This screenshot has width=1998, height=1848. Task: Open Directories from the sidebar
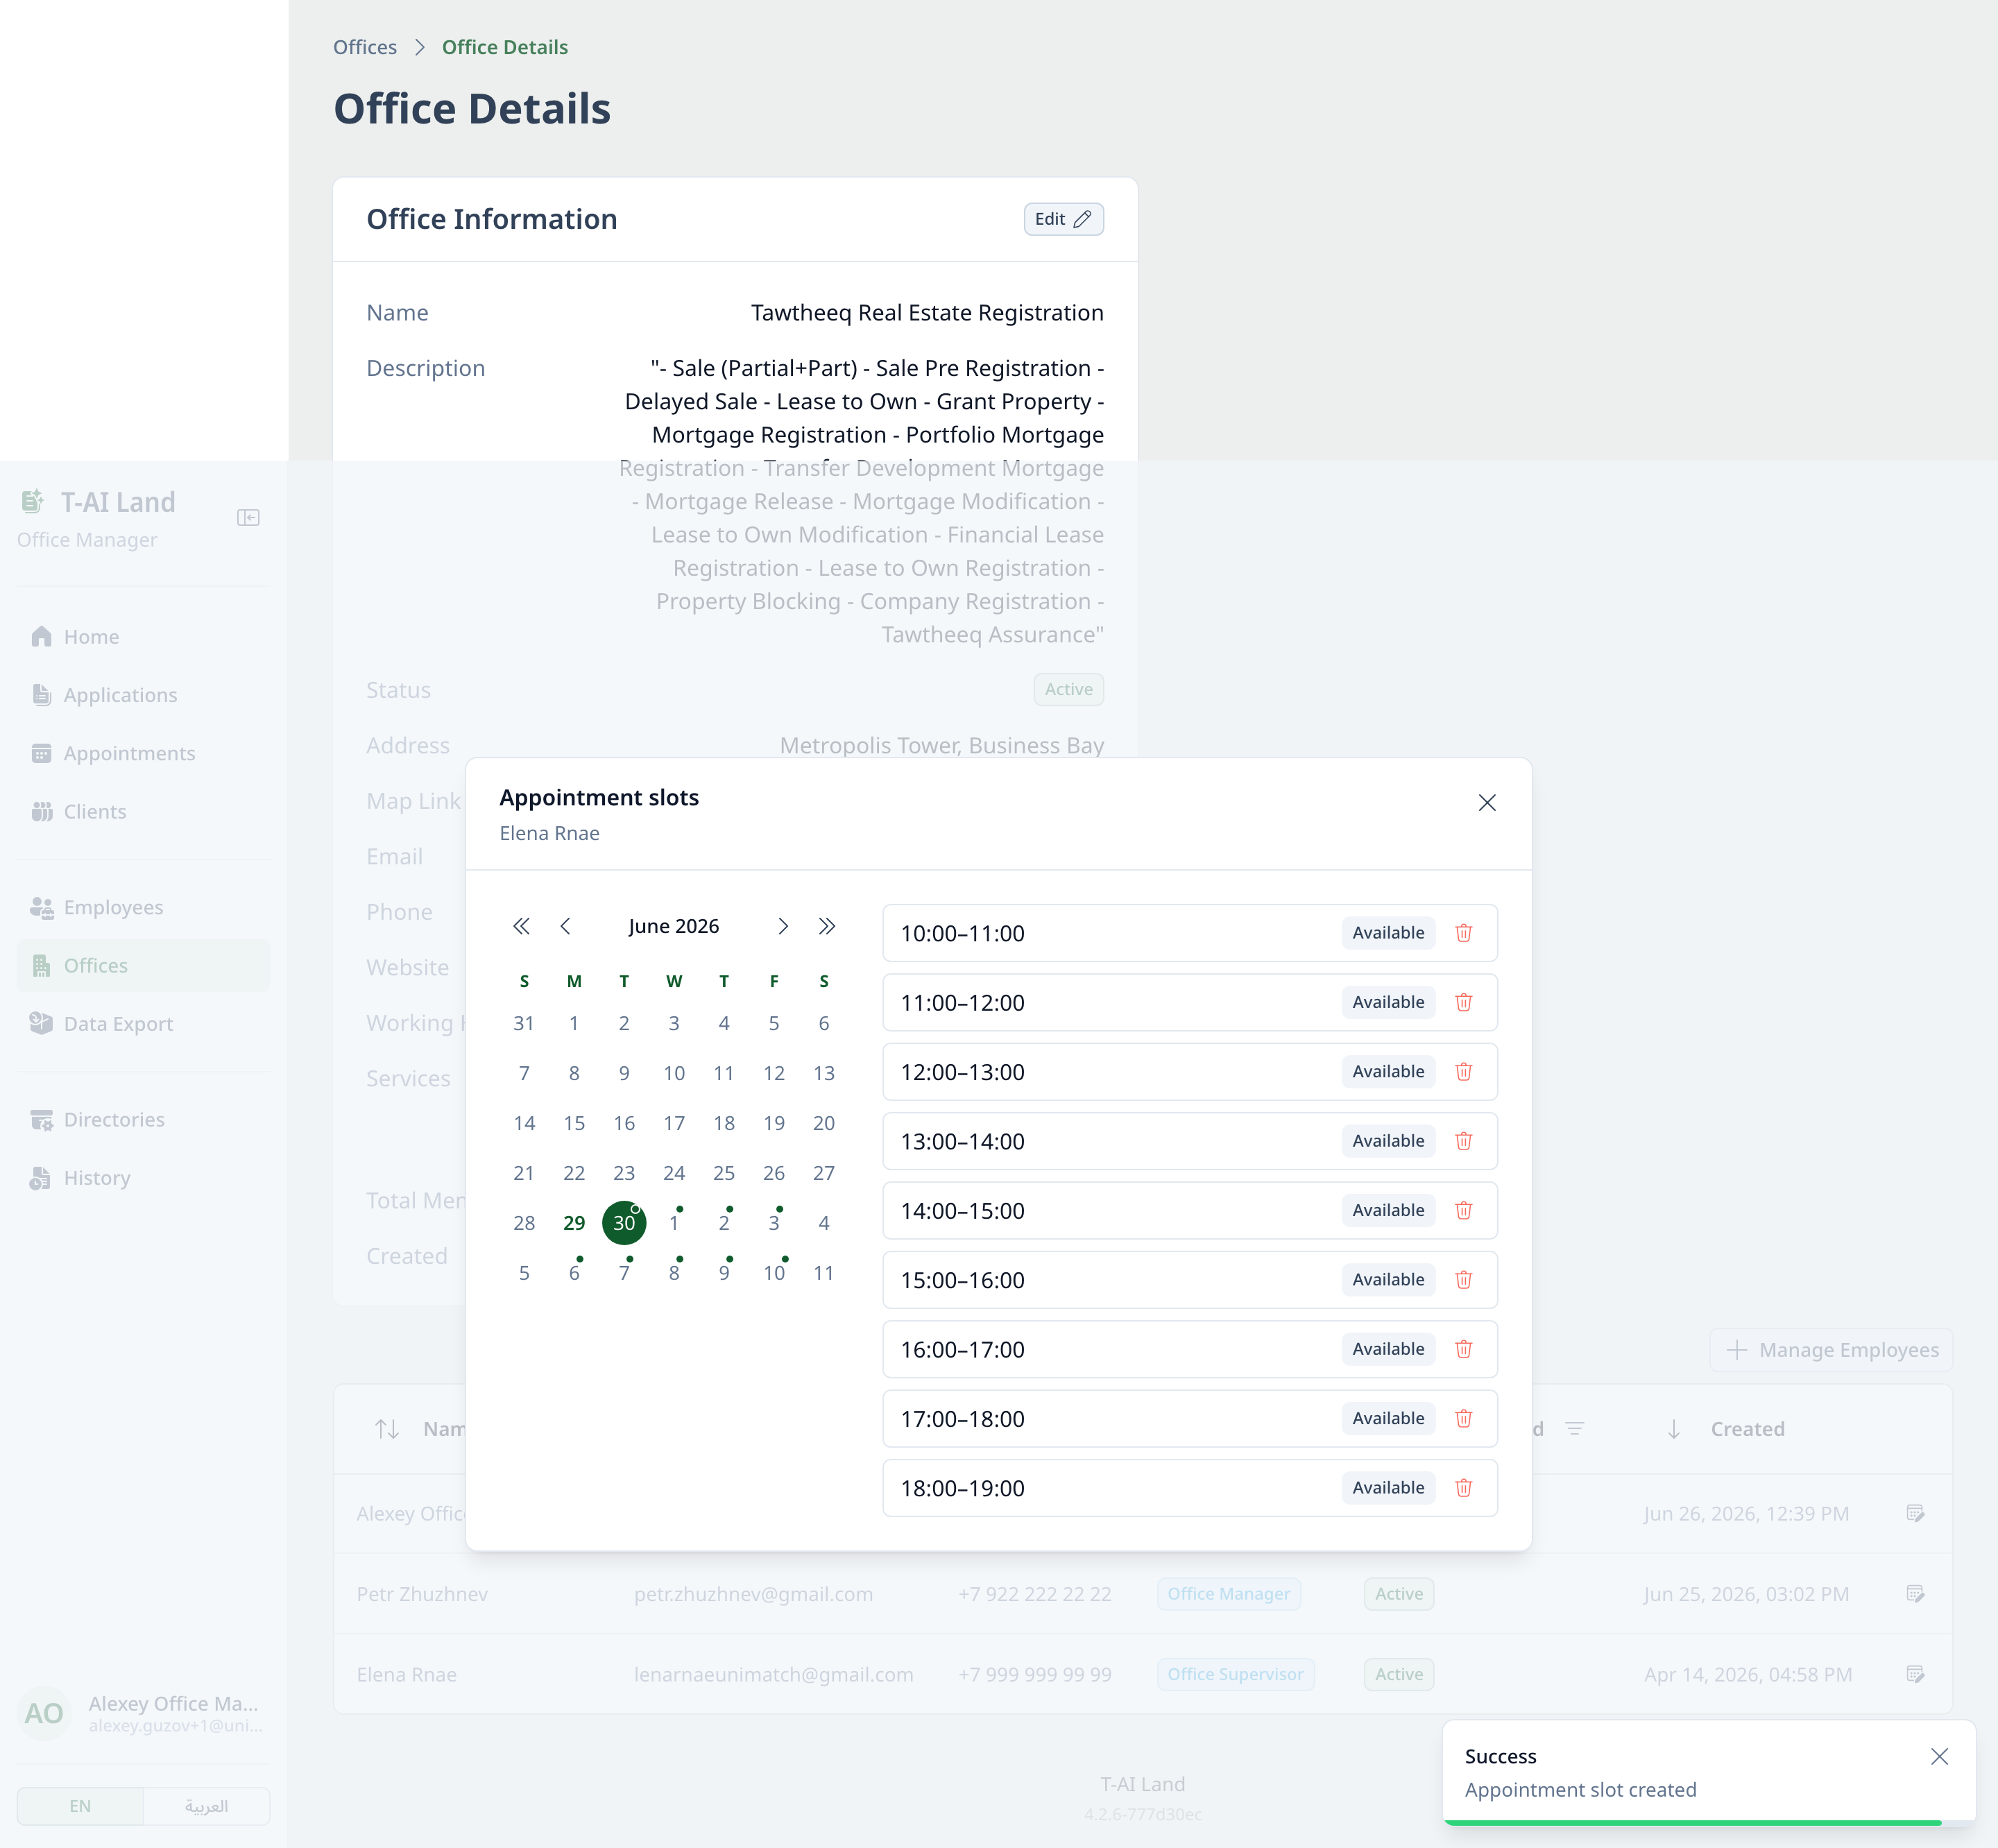pyautogui.click(x=144, y=1120)
